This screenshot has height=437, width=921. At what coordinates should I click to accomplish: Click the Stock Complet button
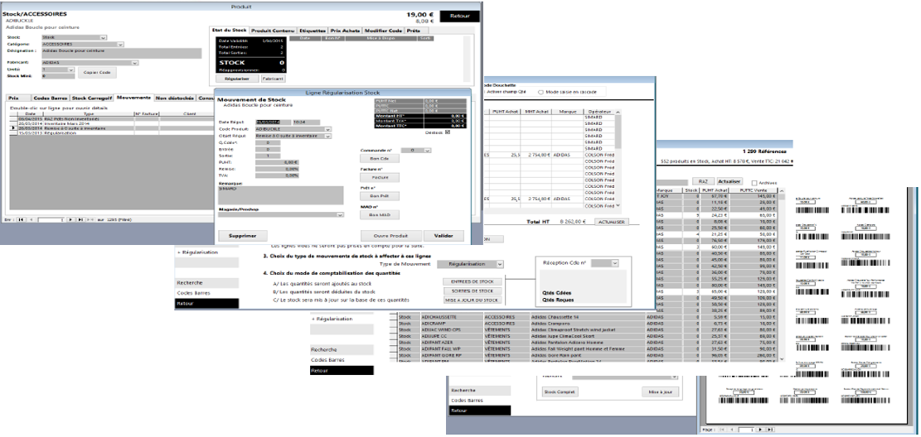[x=560, y=391]
